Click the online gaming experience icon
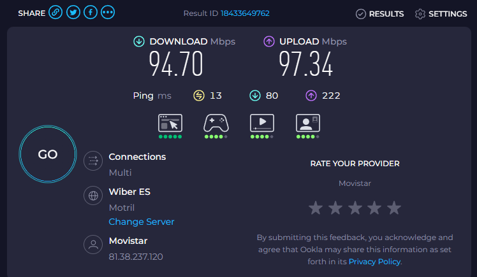Image resolution: width=477 pixels, height=277 pixels. (x=216, y=123)
